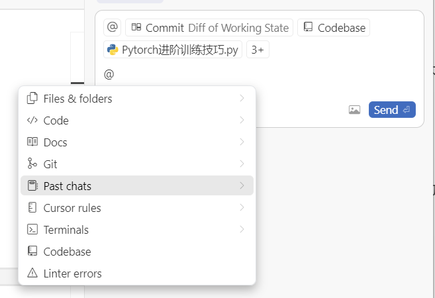Click the Docs book icon
The image size is (435, 298).
(x=32, y=142)
